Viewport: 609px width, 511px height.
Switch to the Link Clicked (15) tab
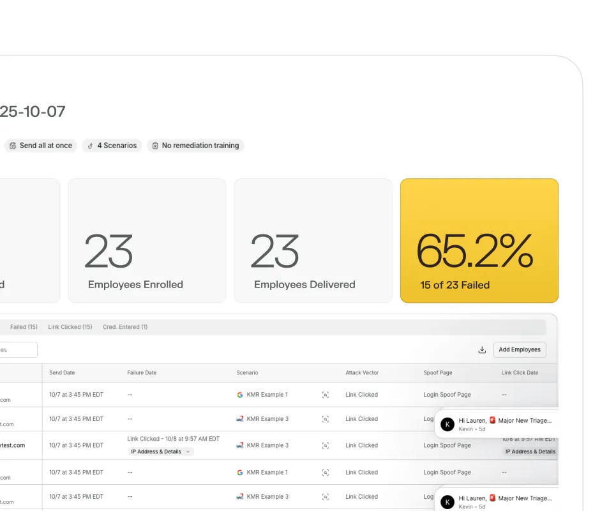pyautogui.click(x=70, y=326)
